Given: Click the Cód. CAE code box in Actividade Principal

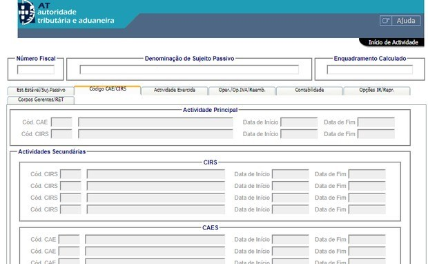Looking at the screenshot, I should tap(61, 122).
